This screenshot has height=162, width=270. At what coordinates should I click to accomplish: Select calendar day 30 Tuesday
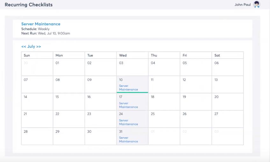coord(101,136)
